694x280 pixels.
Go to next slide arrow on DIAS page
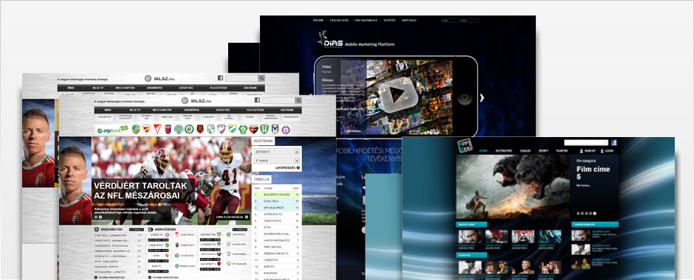click(482, 97)
